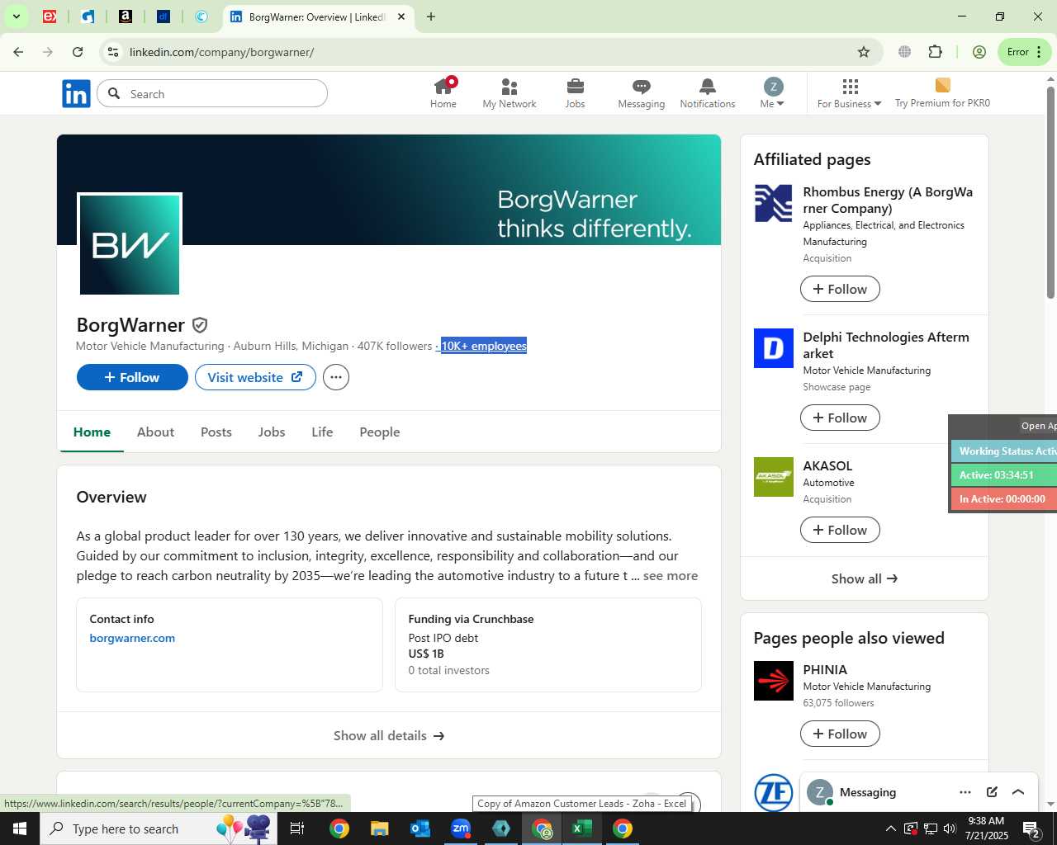Open messaging overlay options ellipsis
Image resolution: width=1057 pixels, height=845 pixels.
[x=965, y=792]
